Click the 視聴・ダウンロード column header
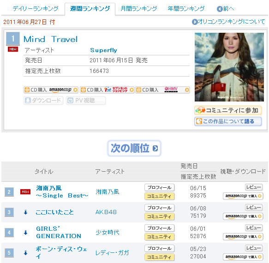 [243, 171]
